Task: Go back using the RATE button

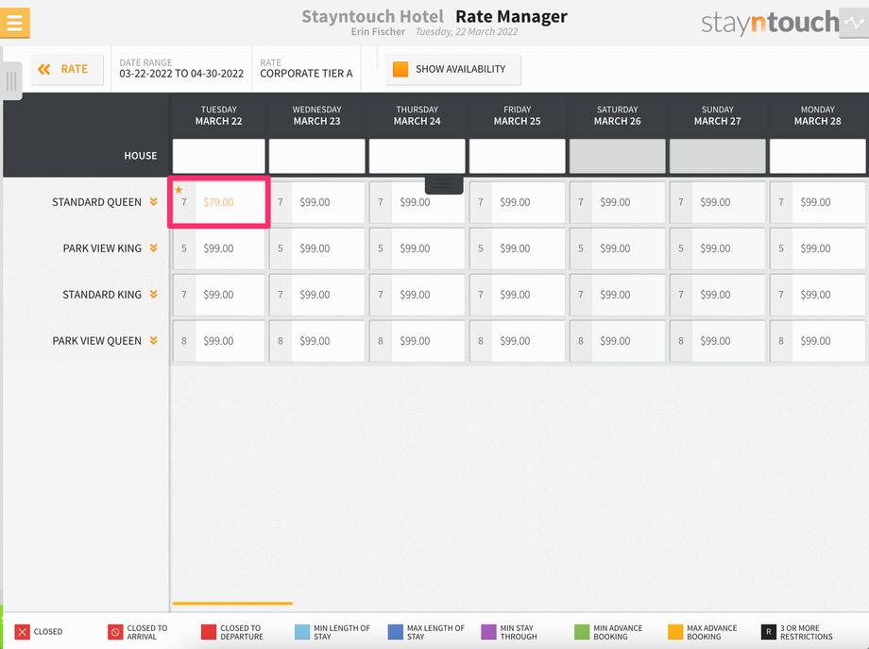Action: (x=67, y=69)
